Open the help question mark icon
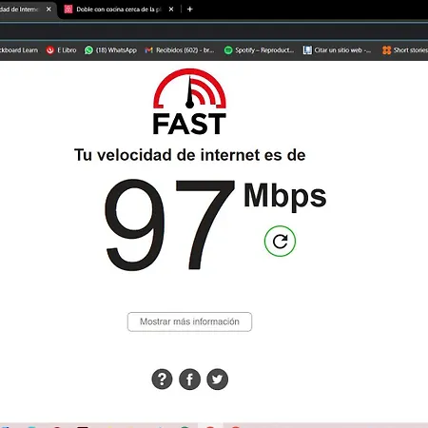This screenshot has height=428, width=428. click(162, 379)
